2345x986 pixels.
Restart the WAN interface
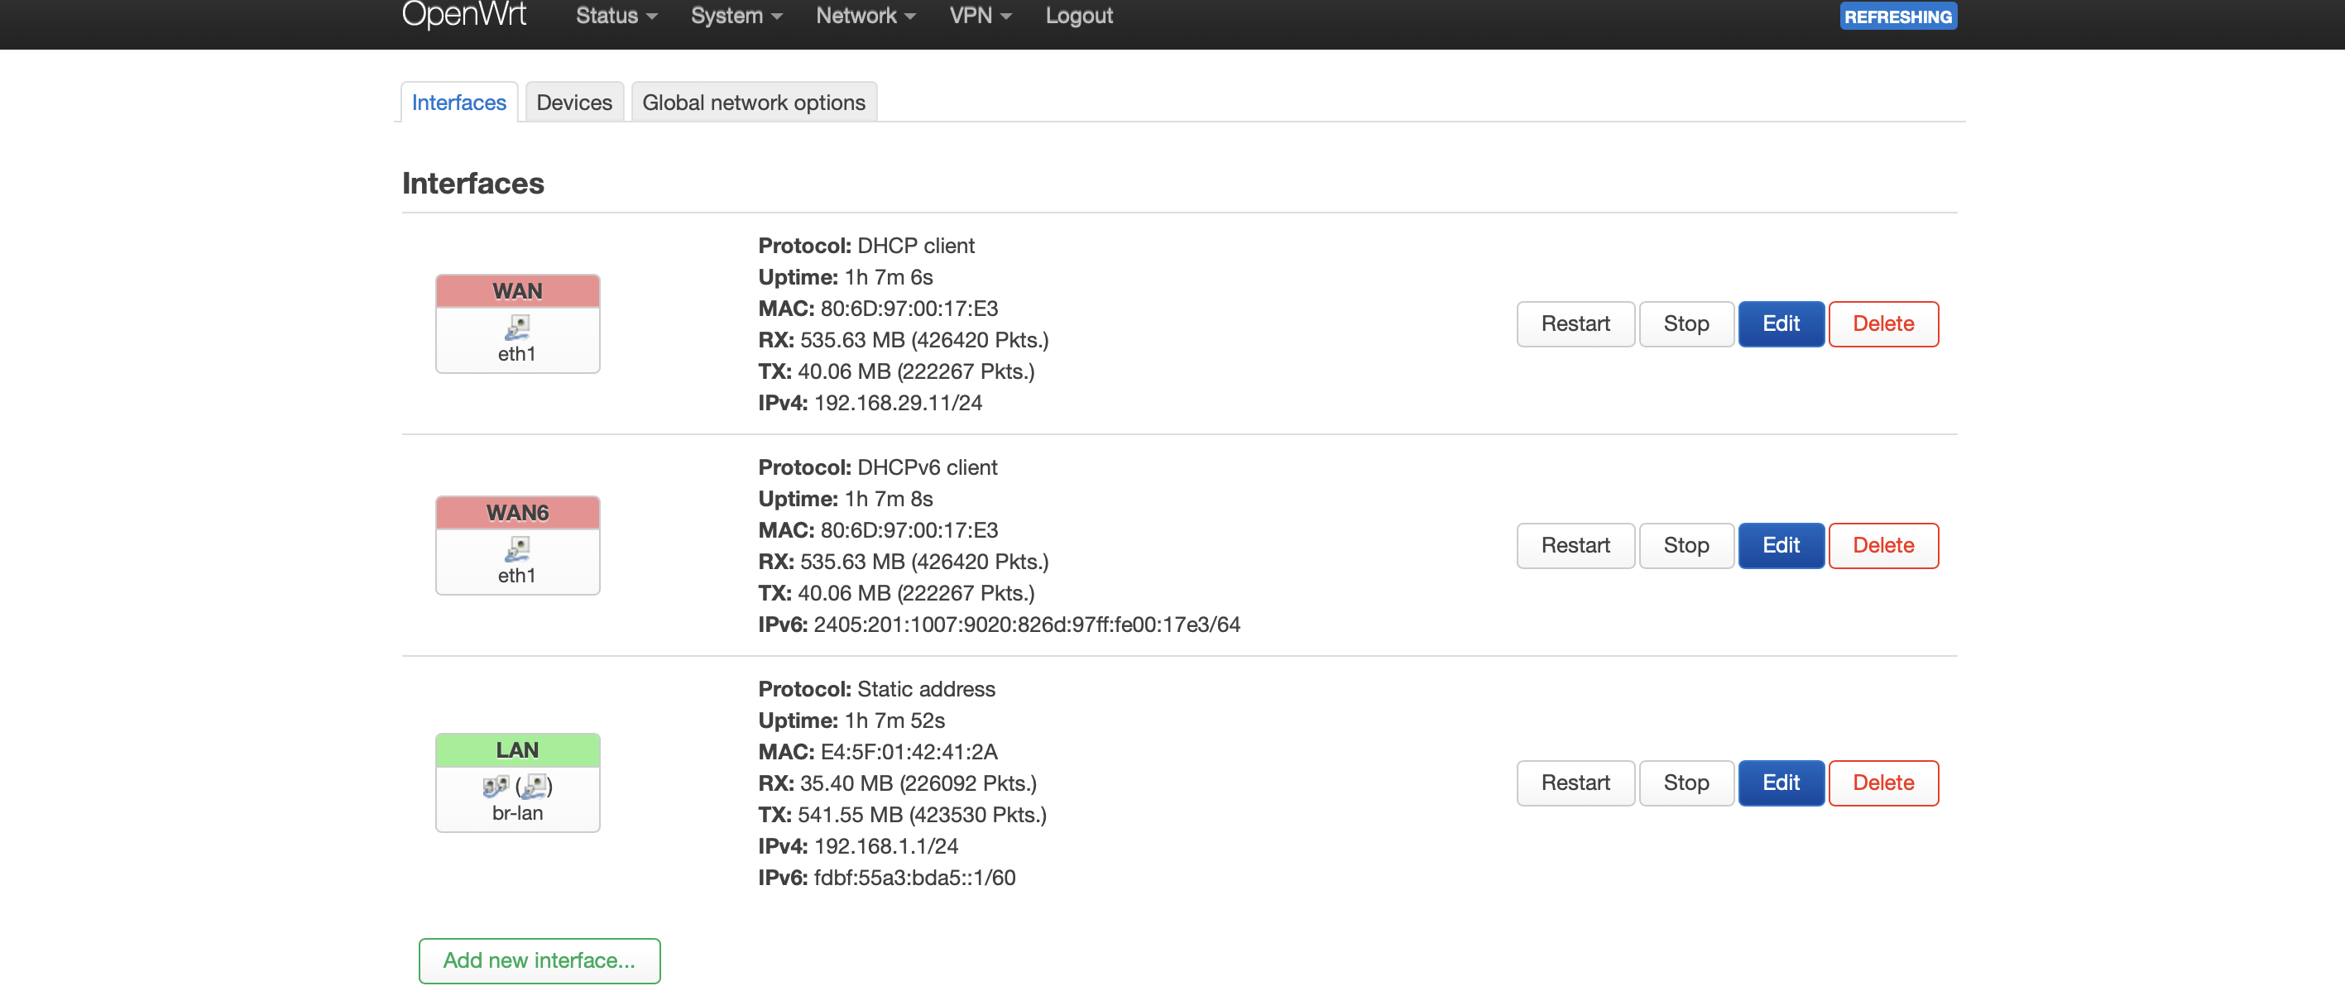point(1574,323)
